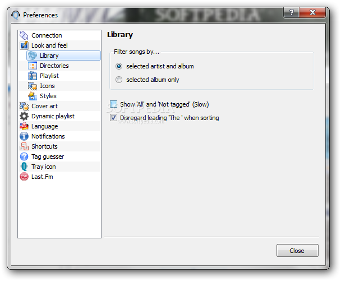341x281 pixels.
Task: Open the Connection preferences page
Action: pos(59,35)
